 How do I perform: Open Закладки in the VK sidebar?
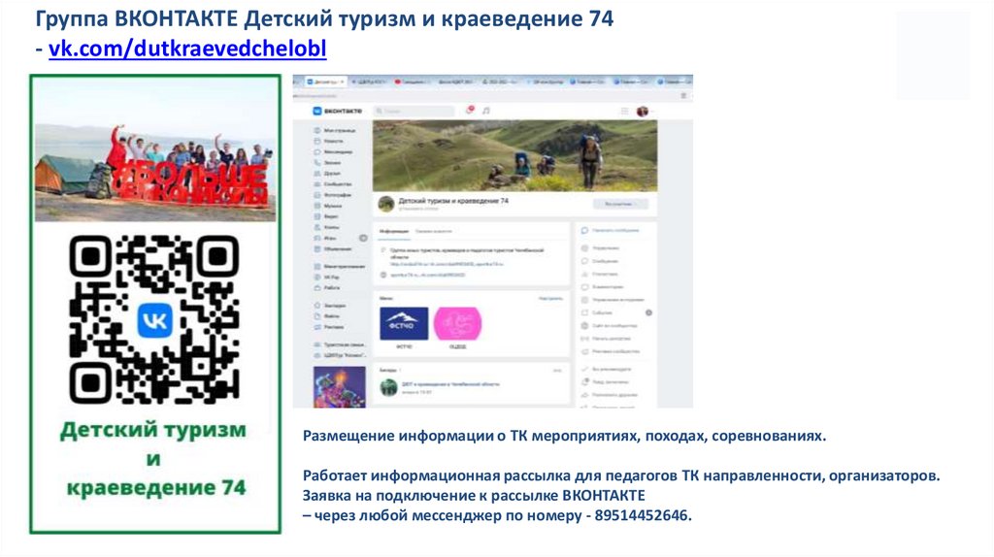(x=331, y=306)
